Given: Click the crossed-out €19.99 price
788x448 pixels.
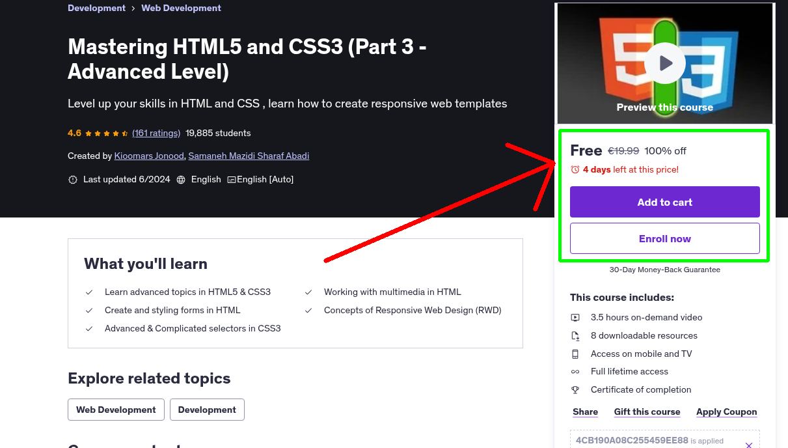Looking at the screenshot, I should [623, 150].
